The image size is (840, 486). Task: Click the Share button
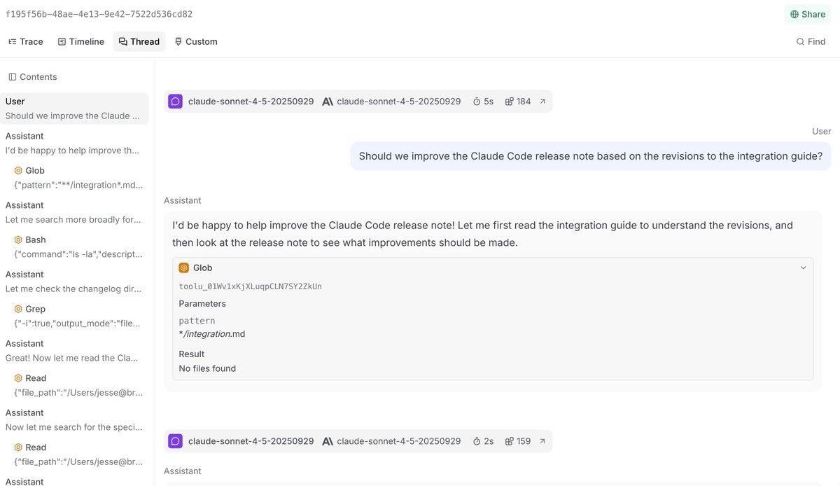click(x=807, y=14)
